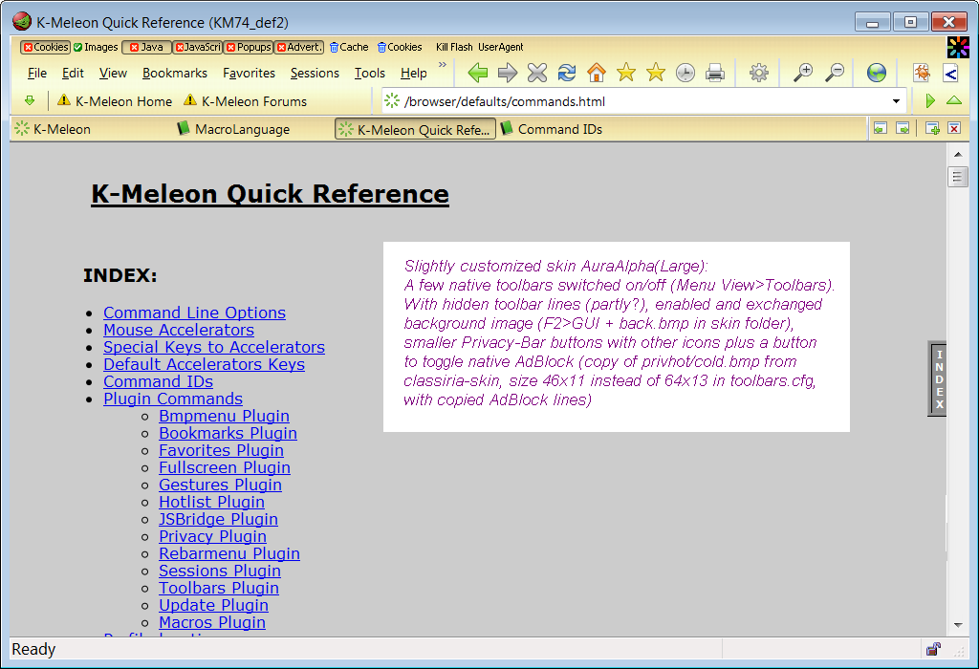Click the Print icon
979x669 pixels.
pos(715,73)
